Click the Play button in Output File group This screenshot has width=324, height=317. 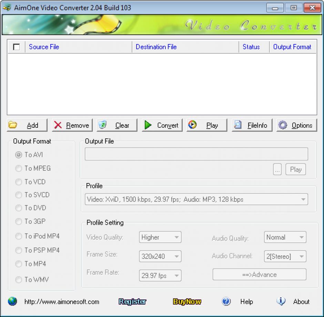point(296,169)
